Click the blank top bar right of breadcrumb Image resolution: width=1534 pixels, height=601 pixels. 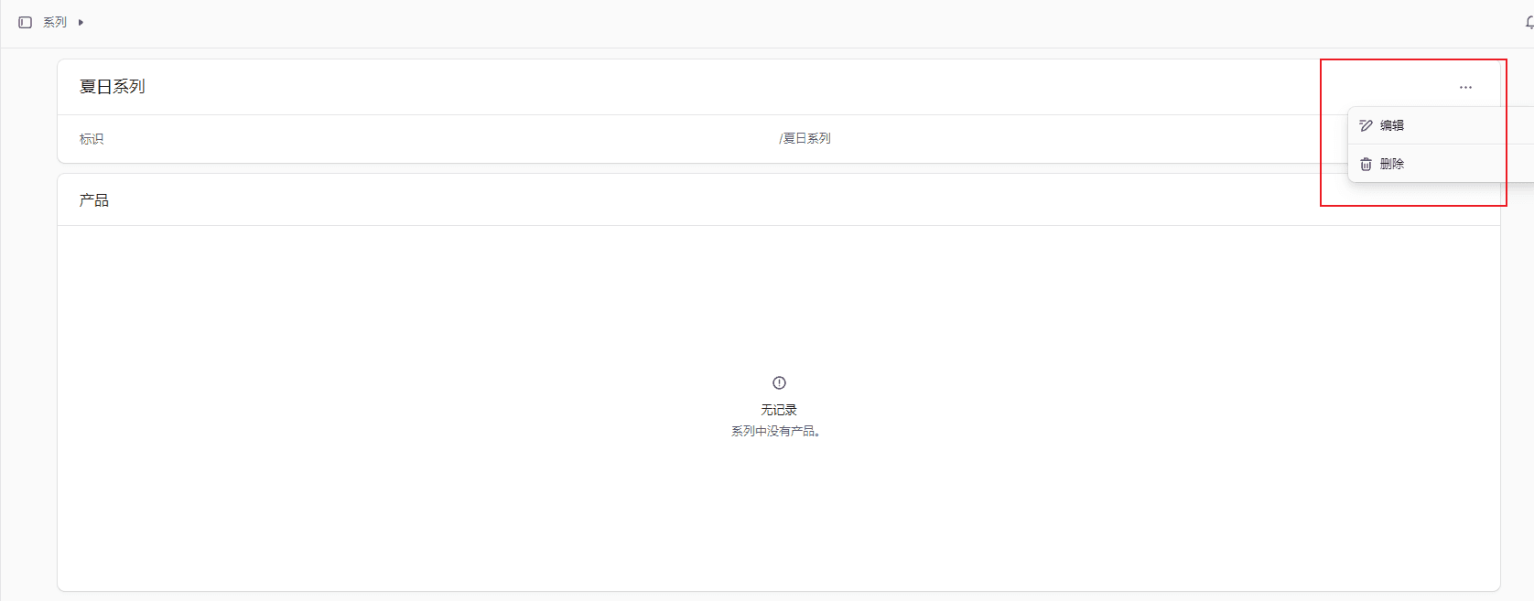(x=732, y=23)
